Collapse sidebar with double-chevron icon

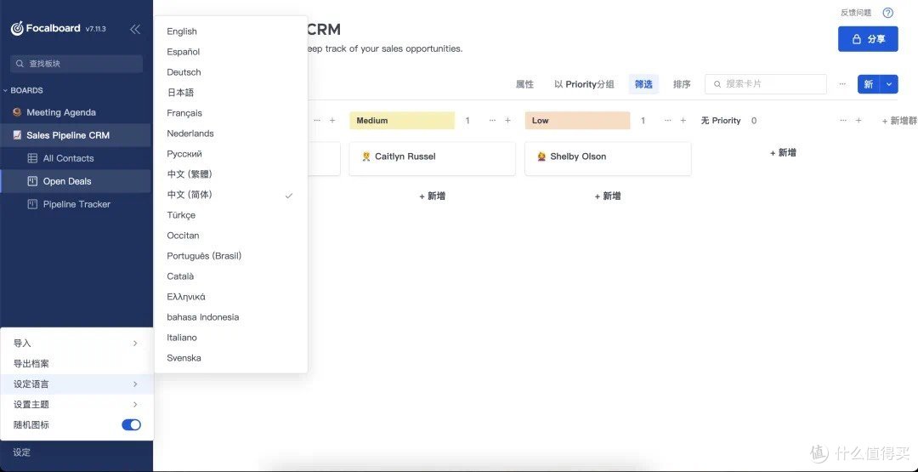(x=135, y=29)
